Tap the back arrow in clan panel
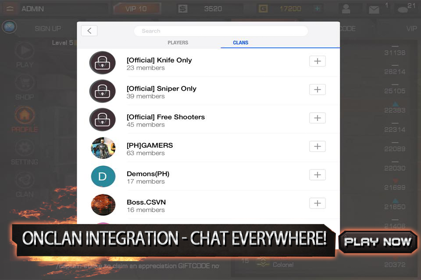 89,31
